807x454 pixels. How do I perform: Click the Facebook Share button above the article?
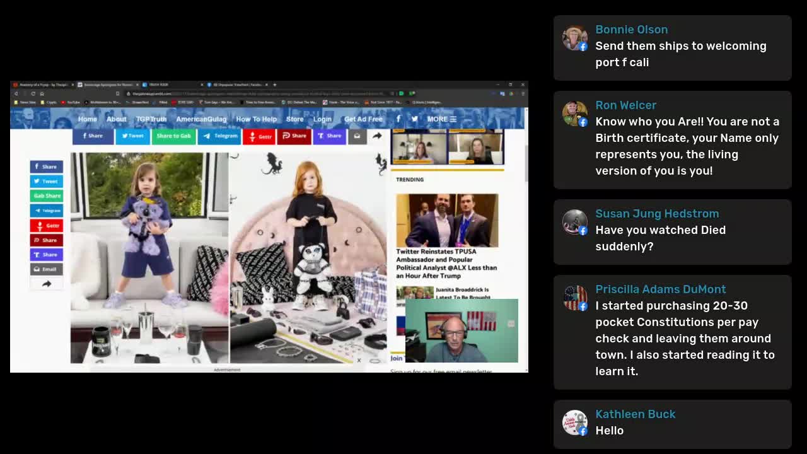coord(93,136)
